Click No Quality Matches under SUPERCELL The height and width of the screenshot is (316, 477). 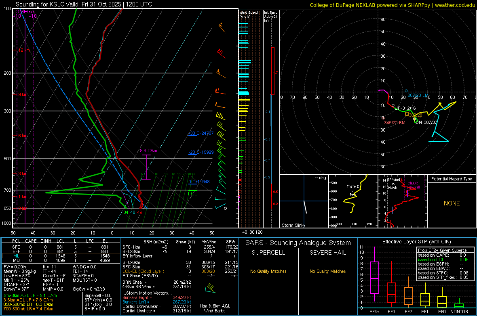click(268, 271)
